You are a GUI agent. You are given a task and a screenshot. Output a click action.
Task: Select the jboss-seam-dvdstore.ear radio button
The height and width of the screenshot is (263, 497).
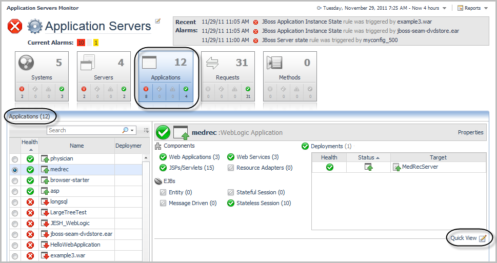[15, 234]
